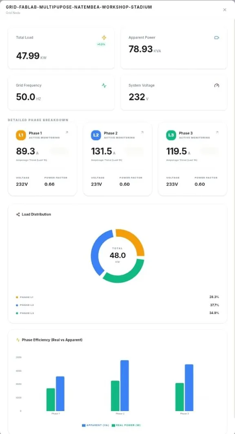This screenshot has width=235, height=434.
Task: Open Phase 3 details via arrow icon
Action: pyautogui.click(x=217, y=132)
